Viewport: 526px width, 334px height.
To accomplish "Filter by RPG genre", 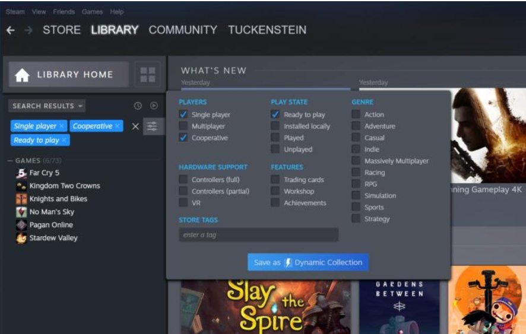I will (356, 184).
